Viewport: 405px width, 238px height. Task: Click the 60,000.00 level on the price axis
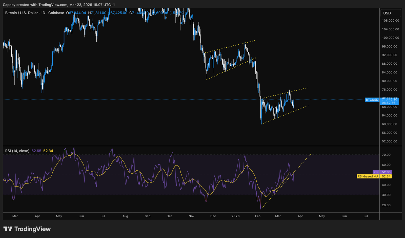click(x=390, y=124)
